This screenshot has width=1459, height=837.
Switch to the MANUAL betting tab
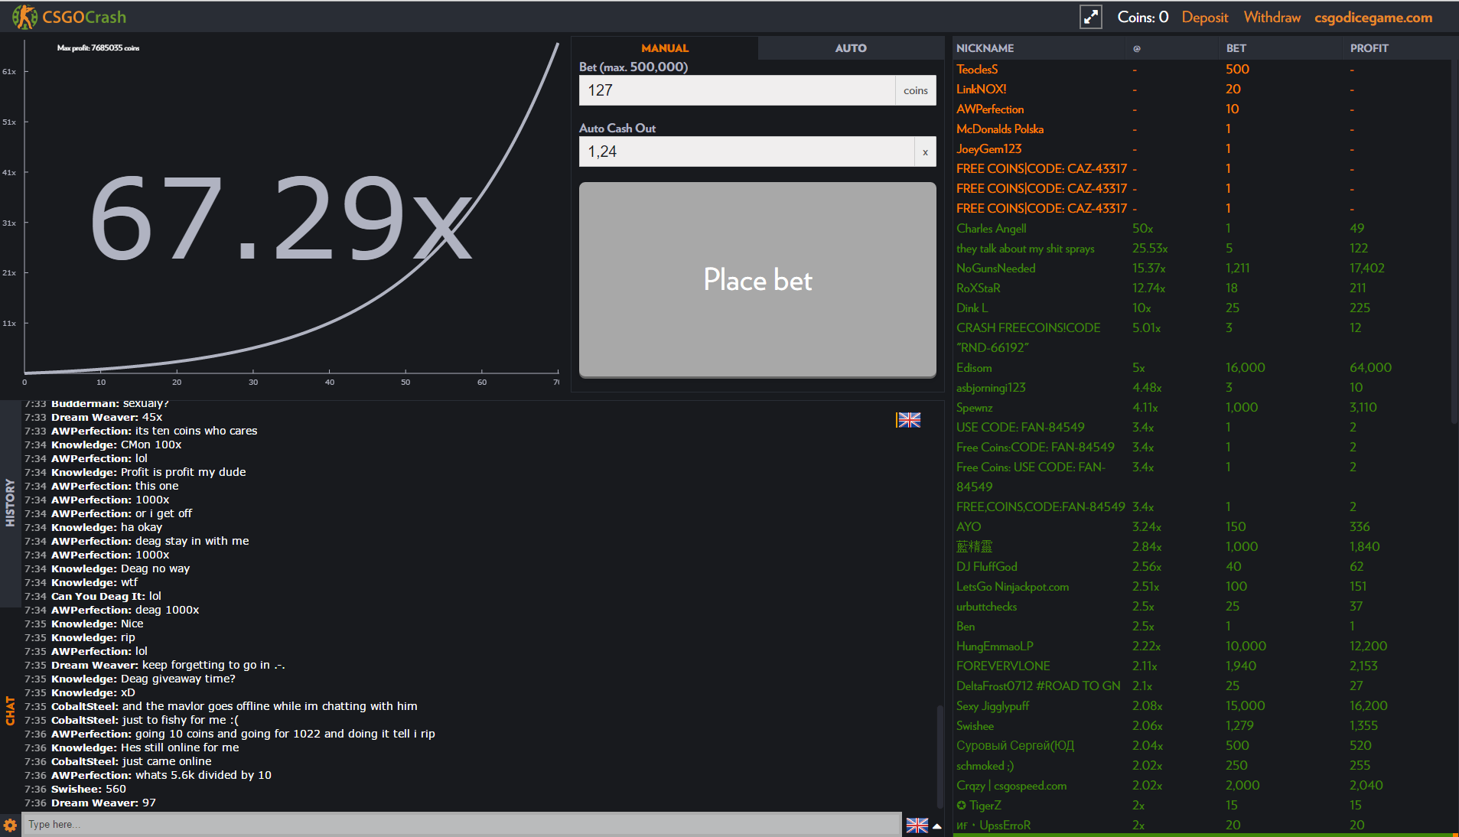664,48
